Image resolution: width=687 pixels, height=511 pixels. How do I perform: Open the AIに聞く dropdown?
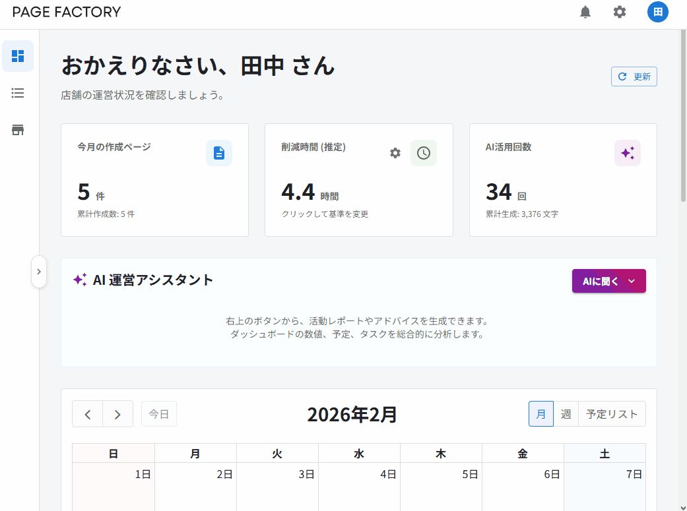[x=608, y=280]
